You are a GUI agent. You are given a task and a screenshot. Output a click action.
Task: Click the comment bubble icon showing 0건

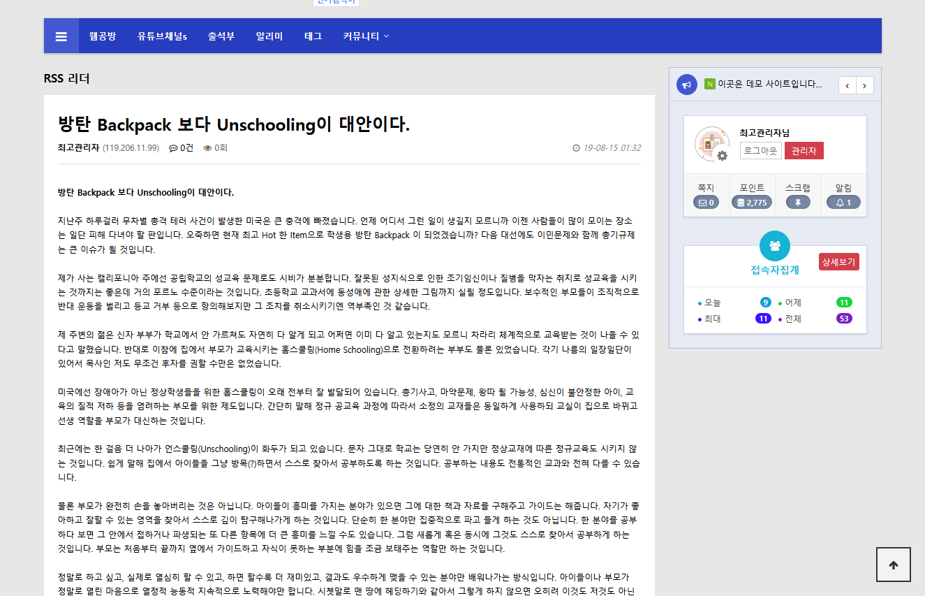click(x=172, y=147)
